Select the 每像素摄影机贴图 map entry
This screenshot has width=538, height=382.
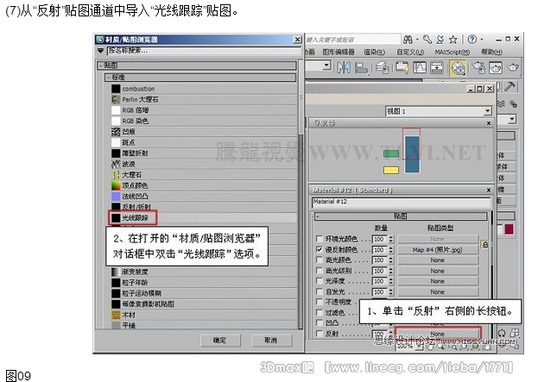pyautogui.click(x=204, y=304)
